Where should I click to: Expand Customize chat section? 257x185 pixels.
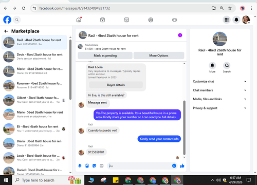tap(219, 81)
